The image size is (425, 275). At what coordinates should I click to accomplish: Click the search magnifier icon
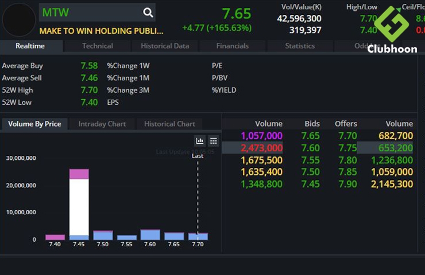point(148,12)
